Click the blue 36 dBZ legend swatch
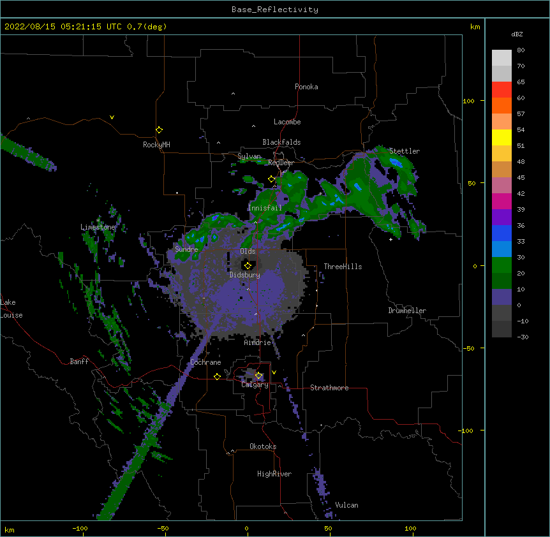Screen dimensions: 550x537 502,233
